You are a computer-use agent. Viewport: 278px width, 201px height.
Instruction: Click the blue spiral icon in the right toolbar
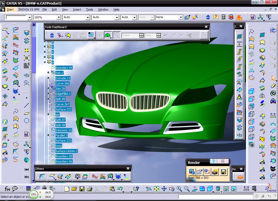(x=273, y=93)
